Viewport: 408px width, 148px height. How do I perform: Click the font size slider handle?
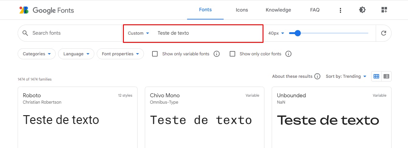pos(298,33)
